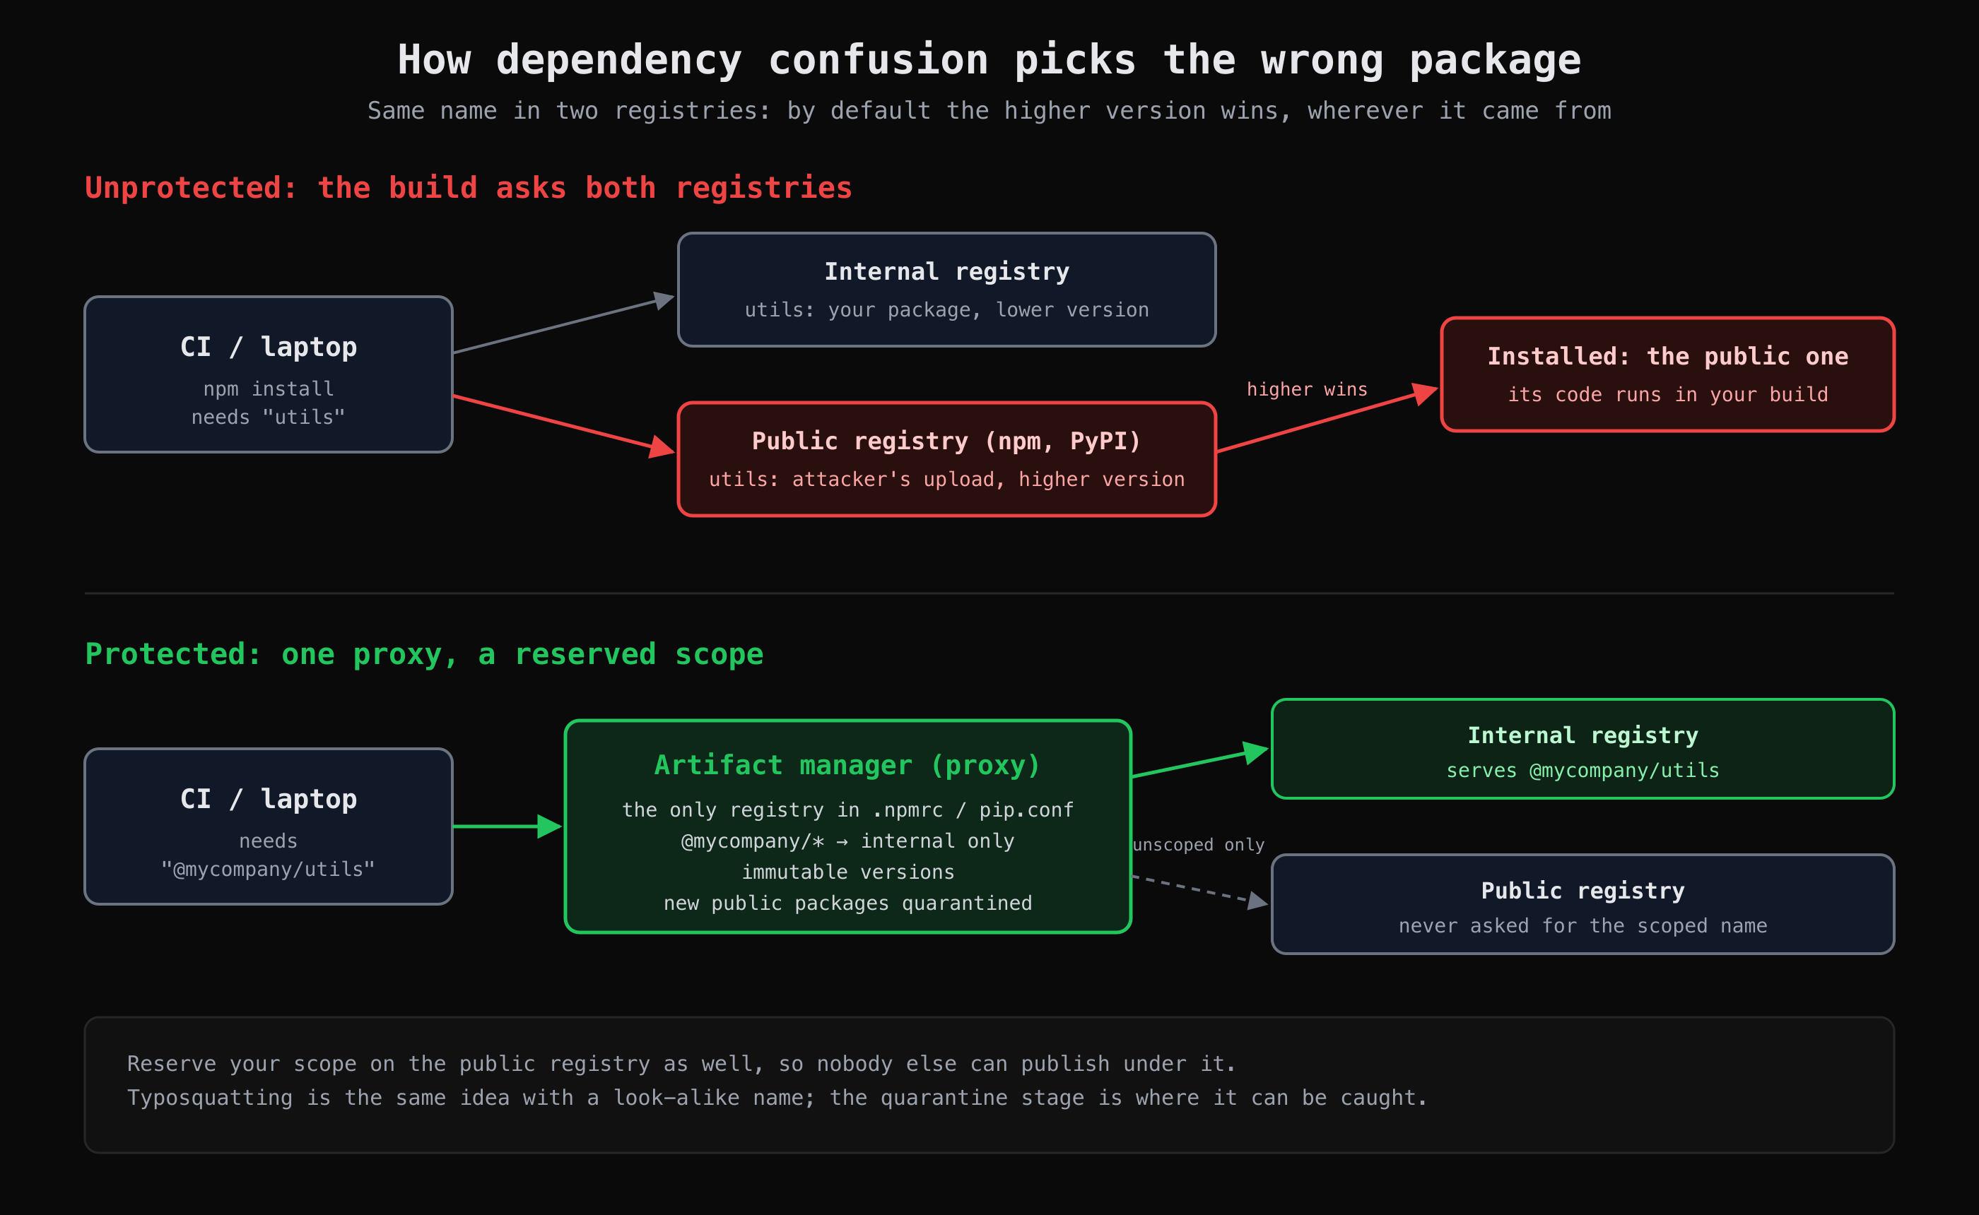Click 'its code runs in your build'

click(1668, 395)
